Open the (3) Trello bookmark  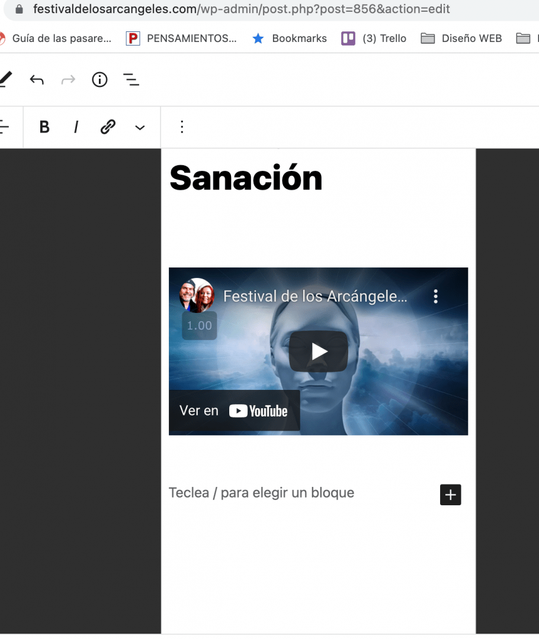(374, 38)
